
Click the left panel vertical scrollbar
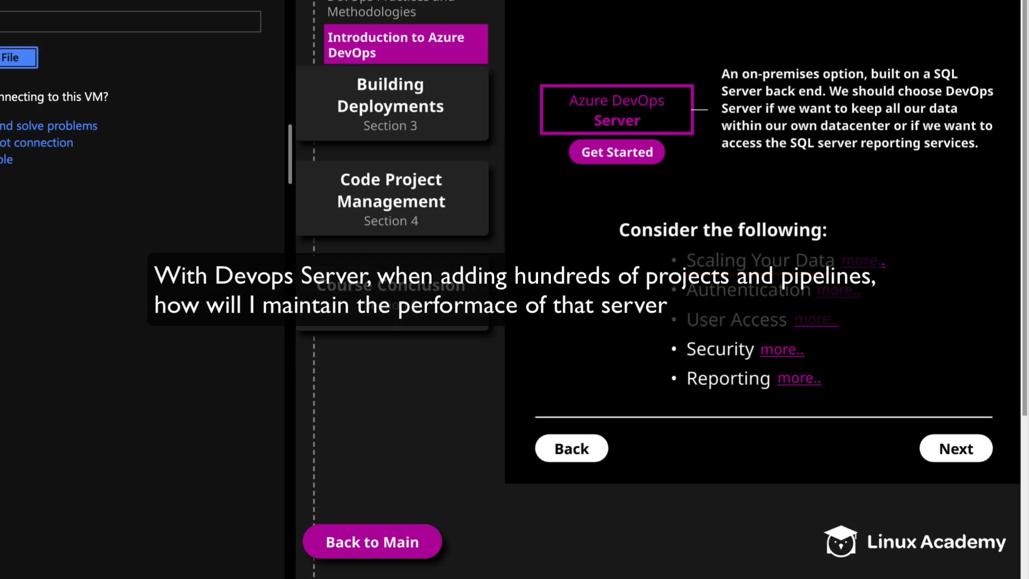pyautogui.click(x=290, y=154)
